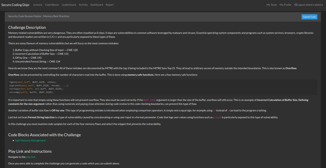This screenshot has width=326, height=168.
Task: Click the bold 'Off-by-one' text
Action: 57,111
